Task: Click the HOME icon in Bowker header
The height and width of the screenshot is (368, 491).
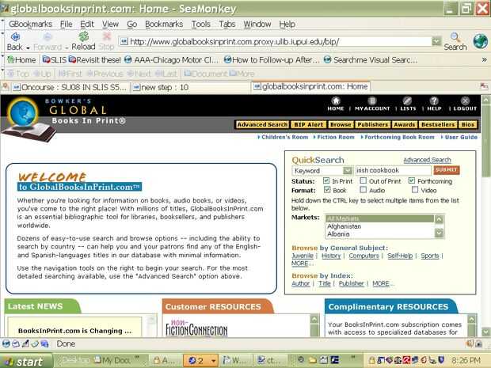Action: pos(336,101)
